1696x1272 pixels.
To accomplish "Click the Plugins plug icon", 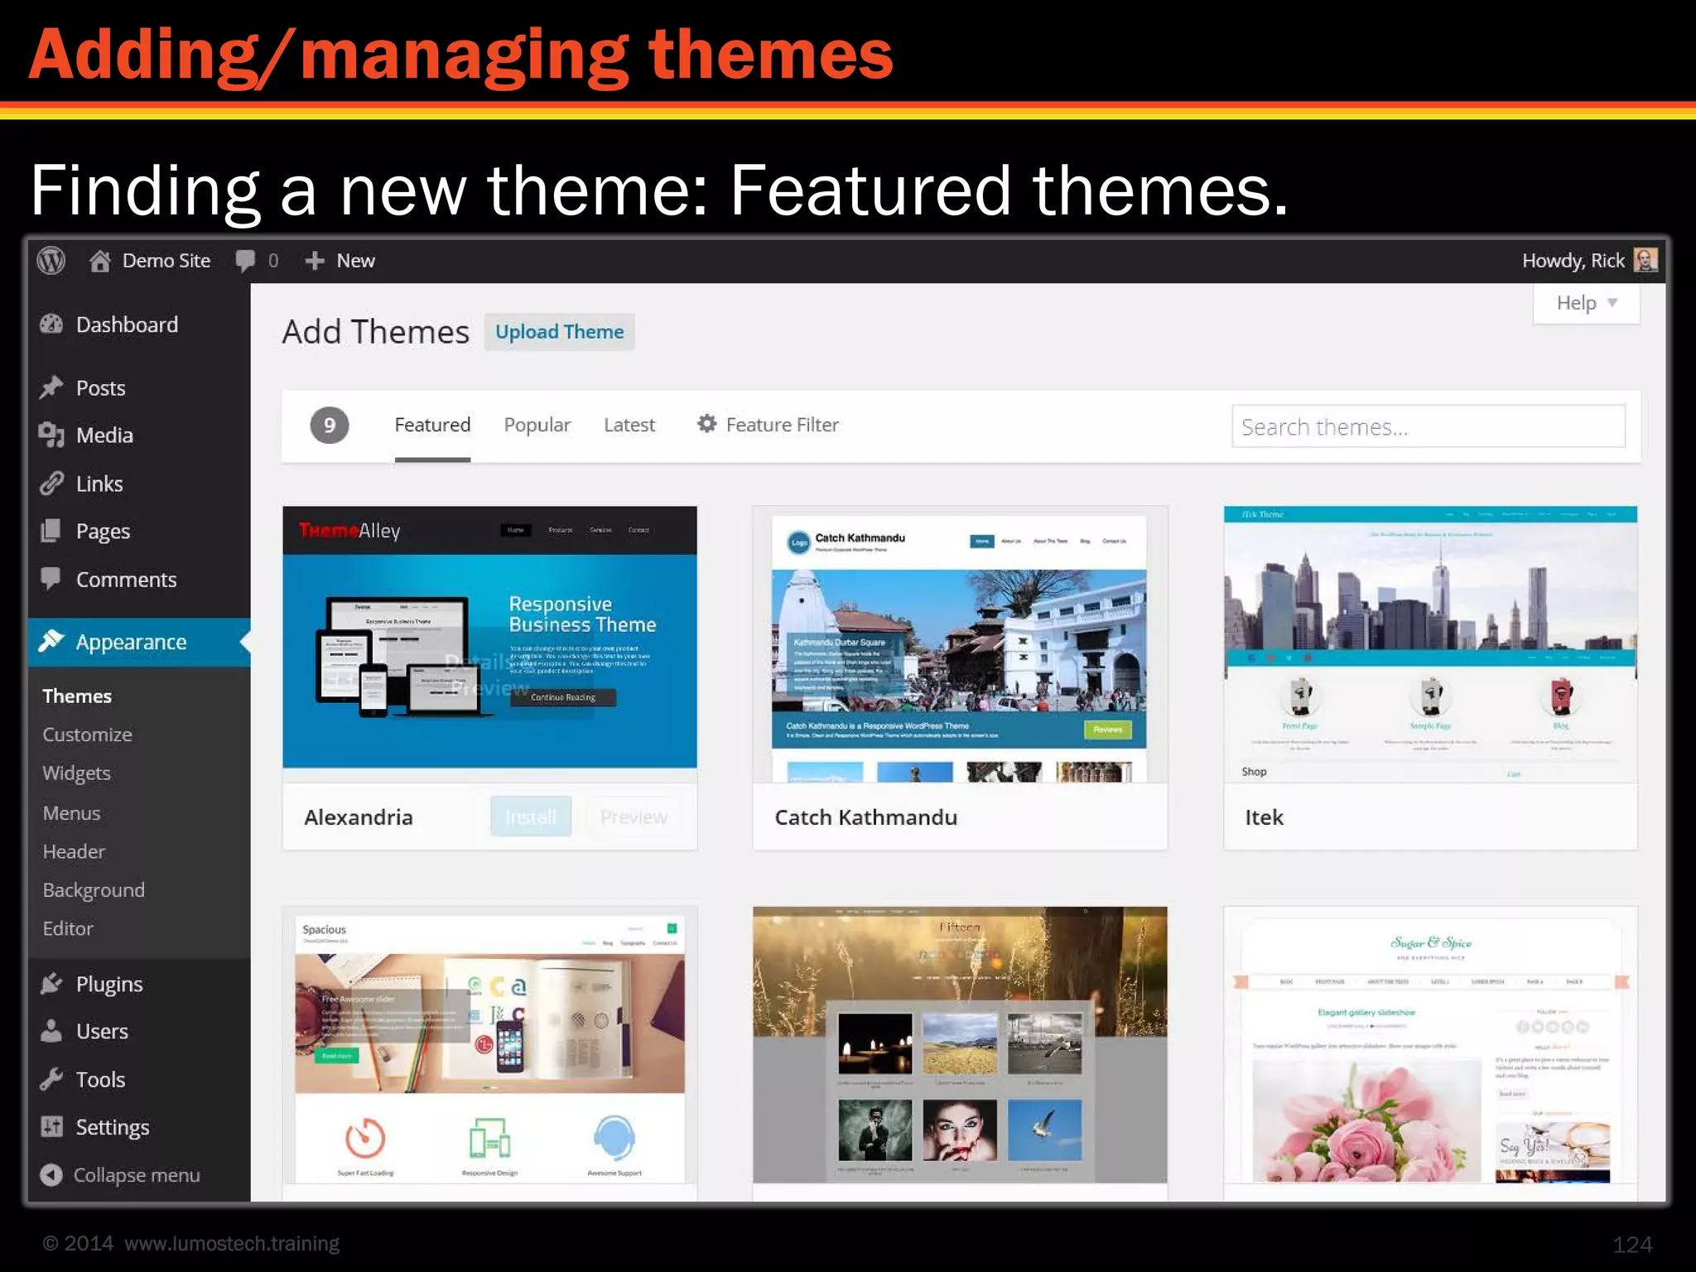I will pyautogui.click(x=51, y=983).
